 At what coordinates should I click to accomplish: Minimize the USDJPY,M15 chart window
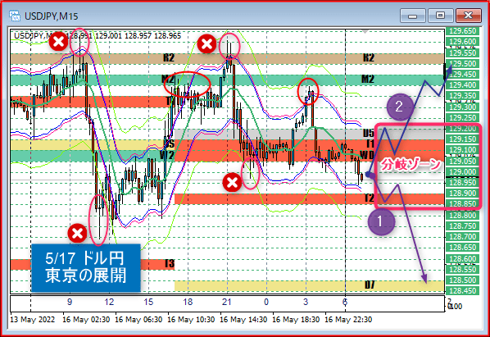tap(412, 16)
